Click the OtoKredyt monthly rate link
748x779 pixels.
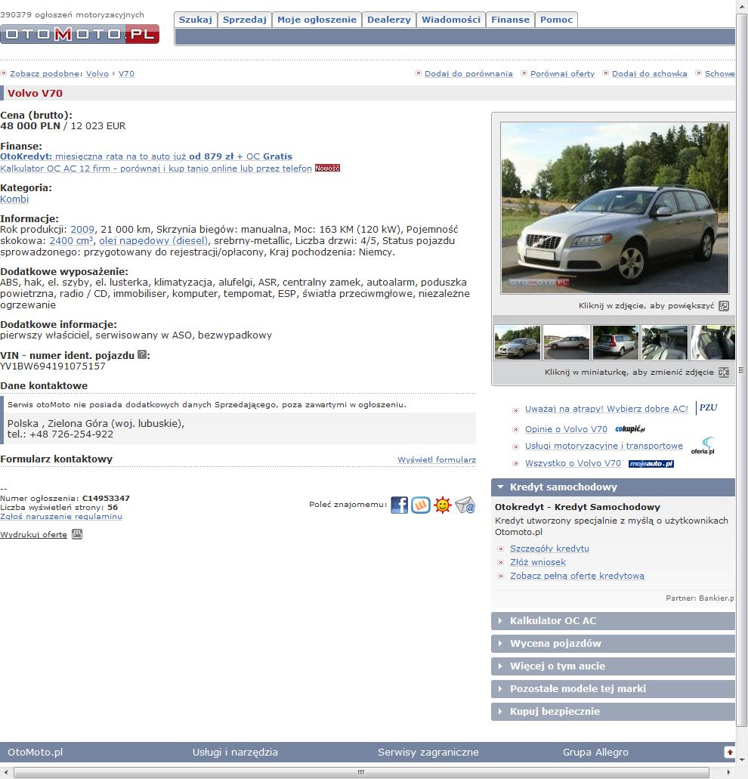pyautogui.click(x=146, y=156)
